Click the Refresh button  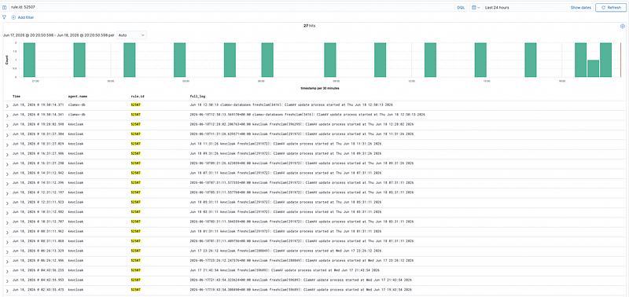611,8
